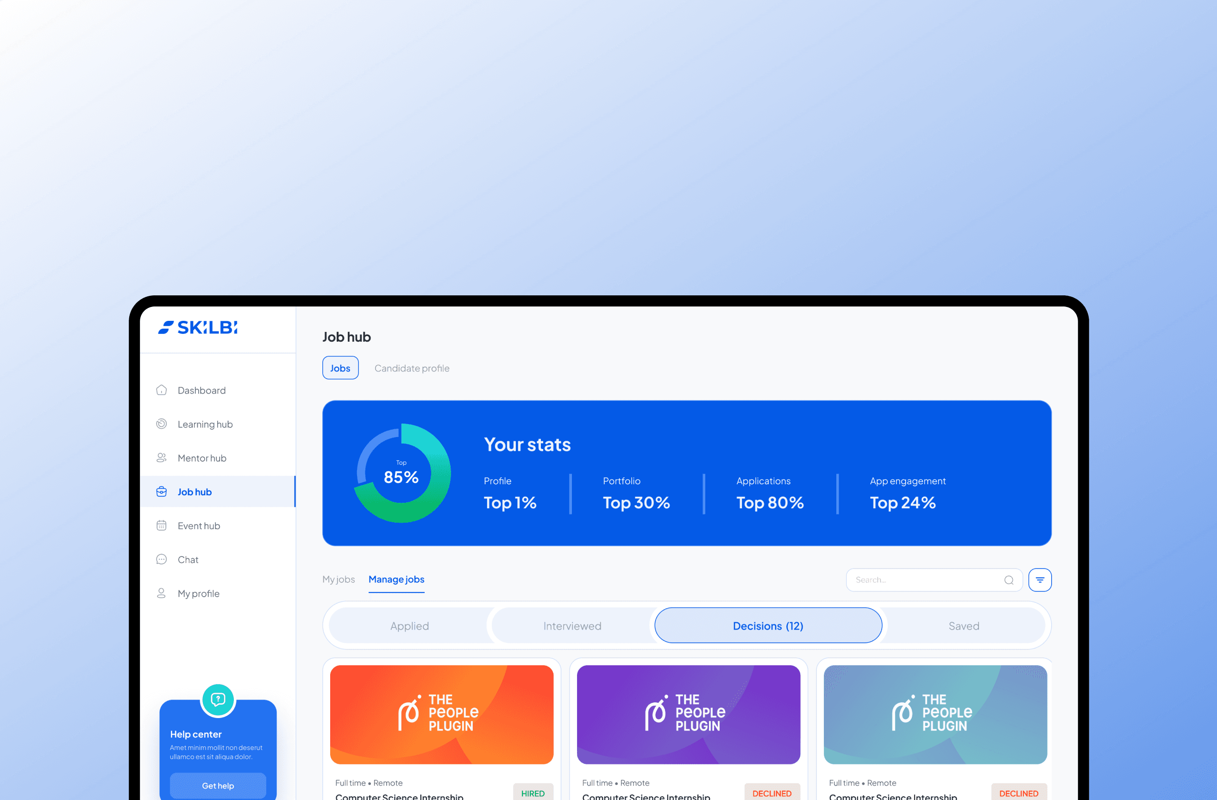Click inside the Search input field

coord(921,580)
